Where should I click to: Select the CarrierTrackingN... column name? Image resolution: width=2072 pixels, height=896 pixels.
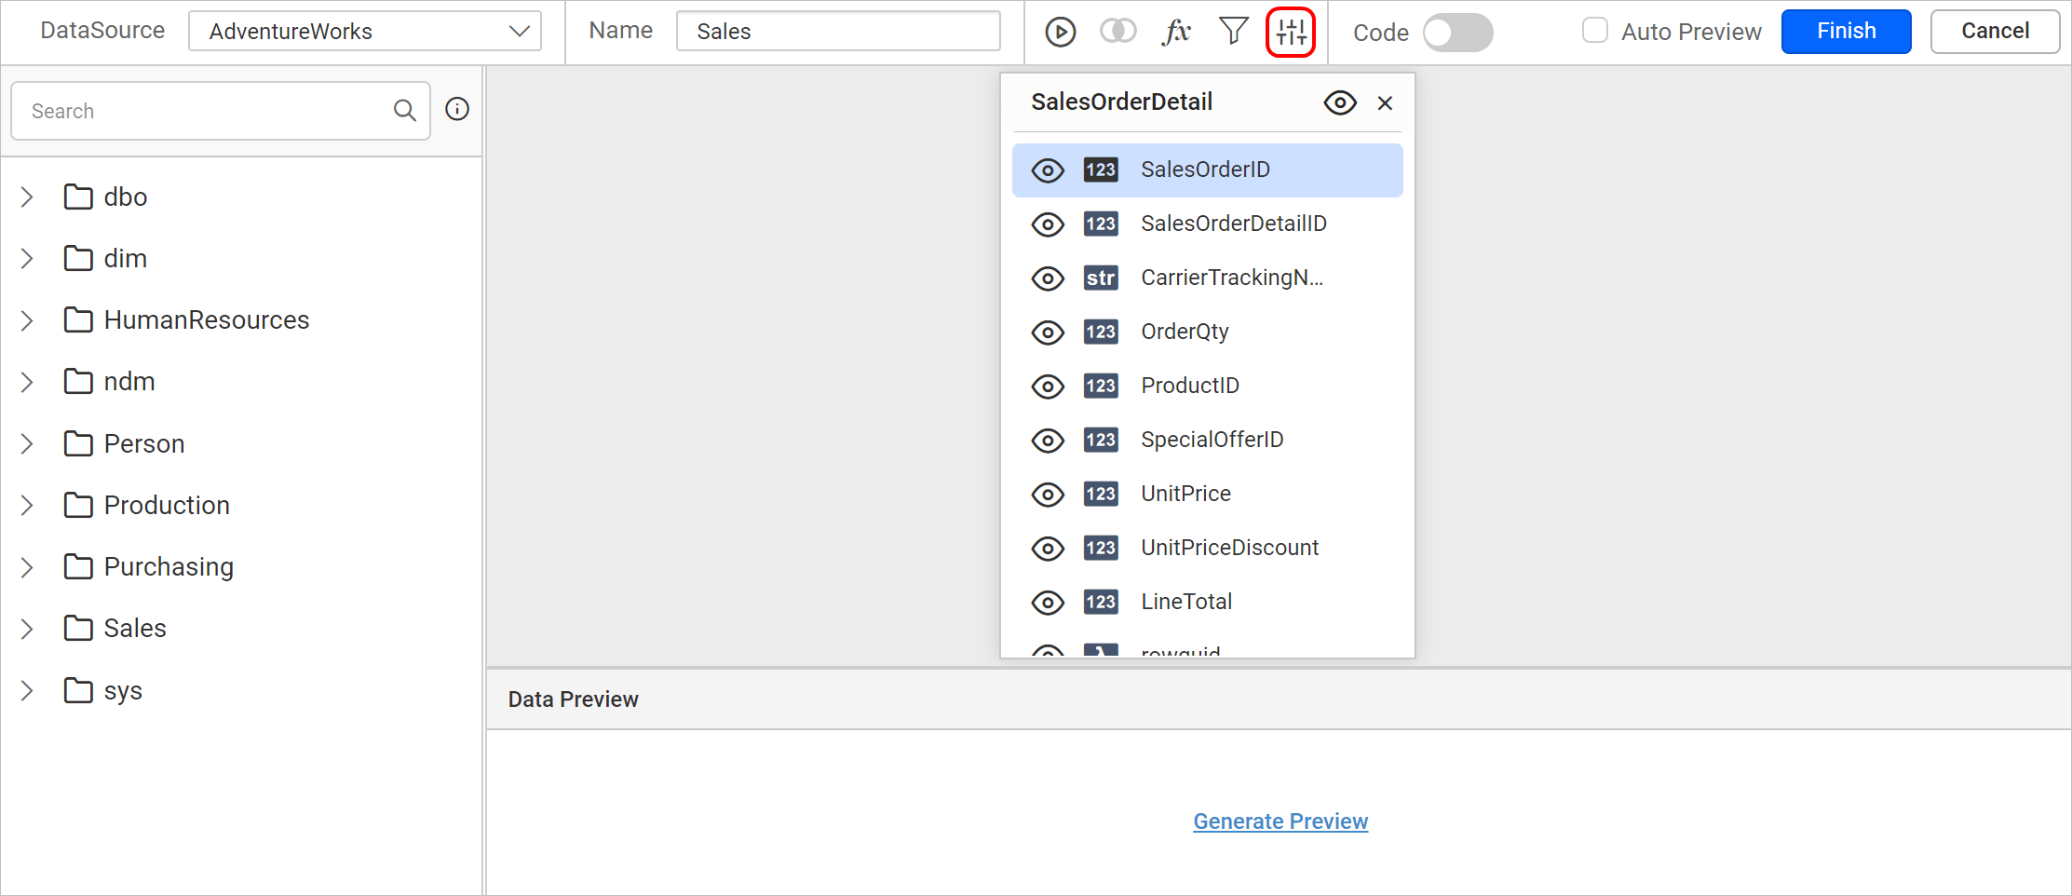coord(1232,278)
